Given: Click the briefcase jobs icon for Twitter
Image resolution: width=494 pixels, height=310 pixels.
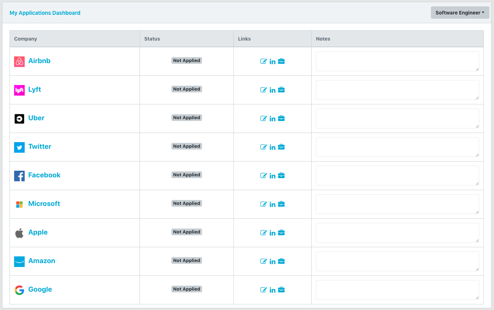Looking at the screenshot, I should [x=281, y=147].
